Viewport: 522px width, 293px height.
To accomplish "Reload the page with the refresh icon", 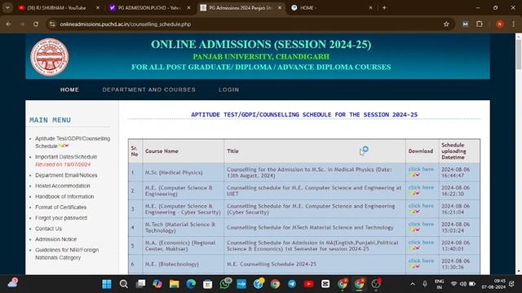I will click(x=36, y=24).
